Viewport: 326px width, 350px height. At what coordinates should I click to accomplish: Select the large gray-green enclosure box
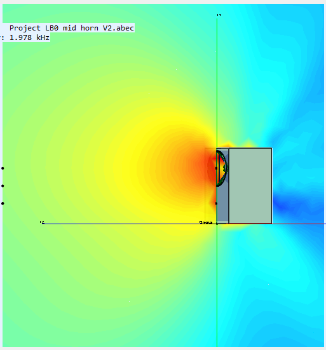250,185
